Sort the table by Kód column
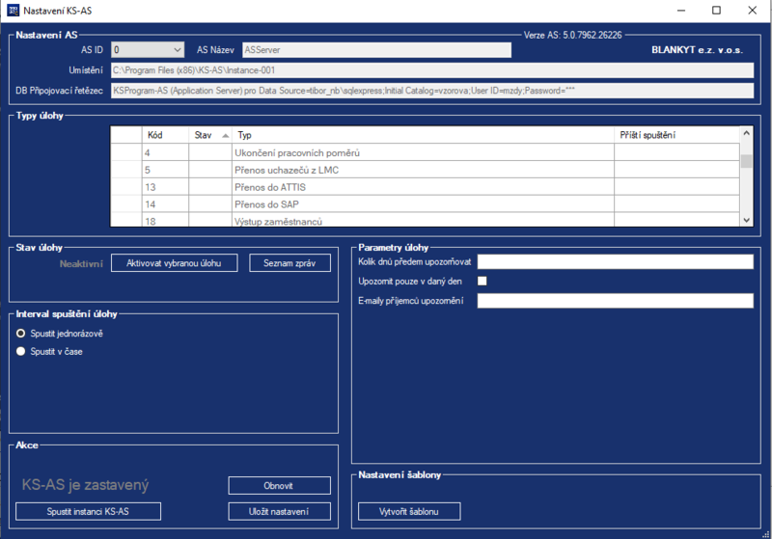This screenshot has height=539, width=772. click(165, 135)
